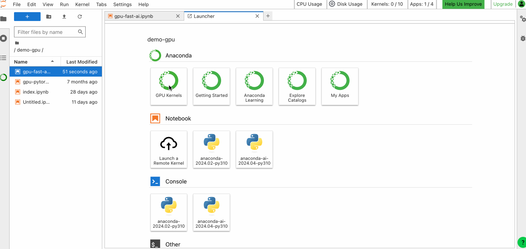Open console with anaconda-ai-2024.04-py310 kernel
This screenshot has width=526, height=249.
(212, 213)
